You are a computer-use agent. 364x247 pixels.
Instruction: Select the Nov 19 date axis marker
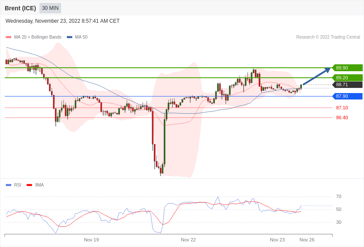[x=91, y=240]
